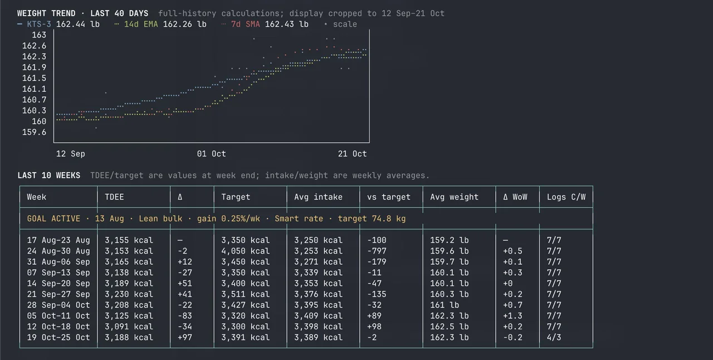Click the GOAL ACTIVE Lean bulk banner row
The height and width of the screenshot is (360, 713).
[x=306, y=218]
